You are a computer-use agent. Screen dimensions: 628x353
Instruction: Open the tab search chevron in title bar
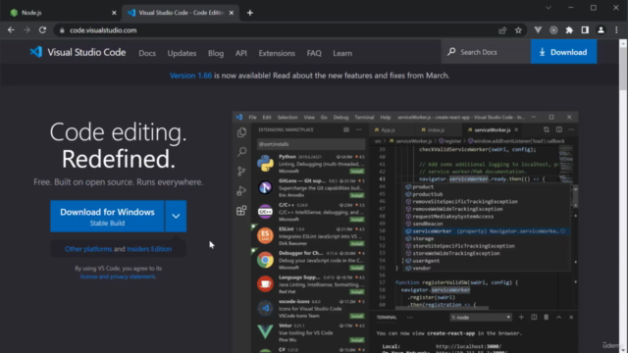point(549,8)
